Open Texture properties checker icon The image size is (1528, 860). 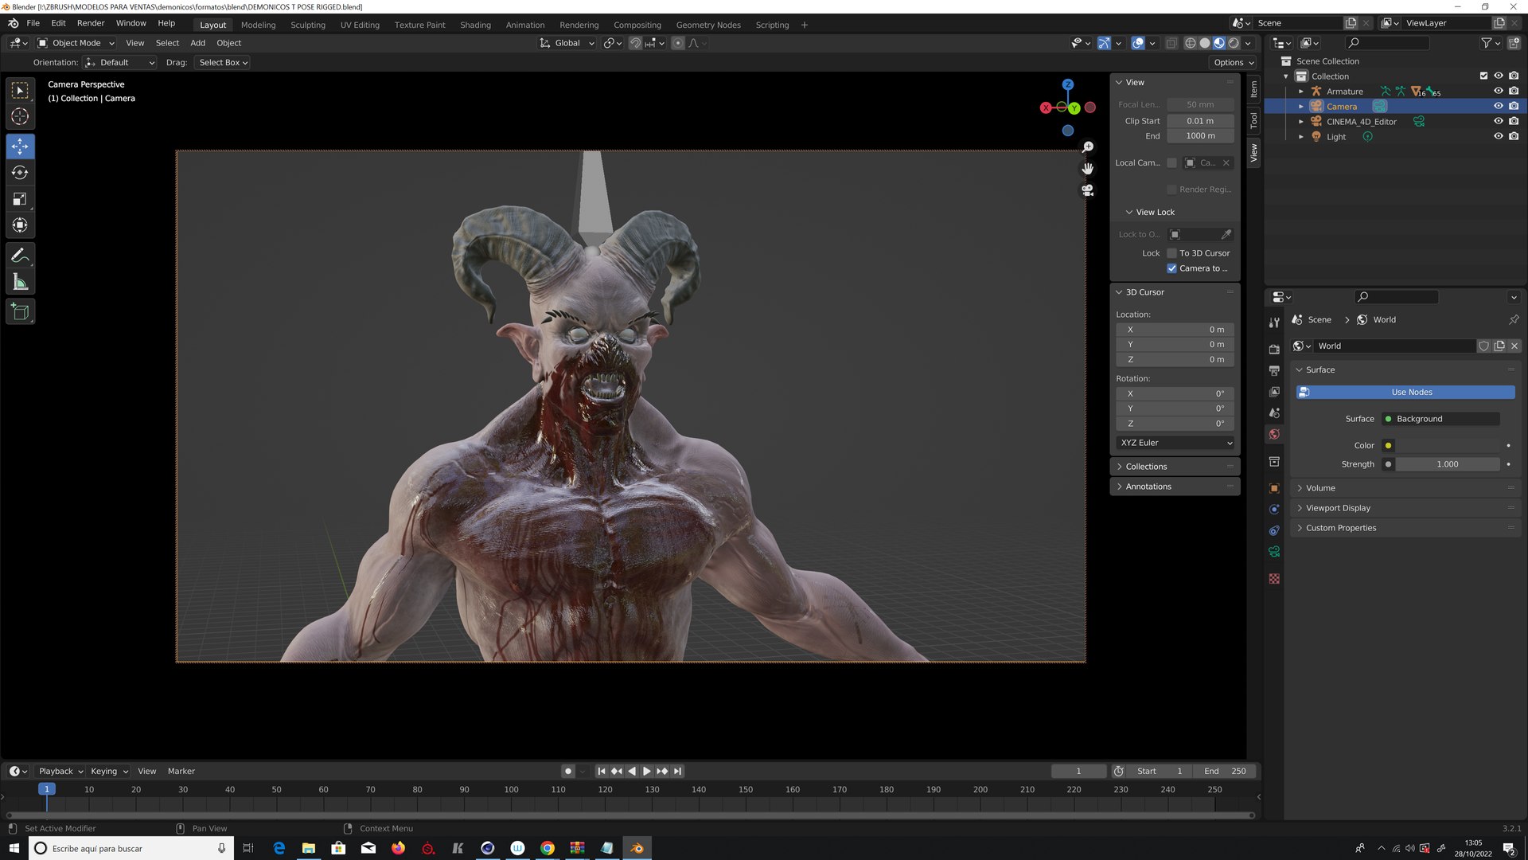click(x=1274, y=579)
